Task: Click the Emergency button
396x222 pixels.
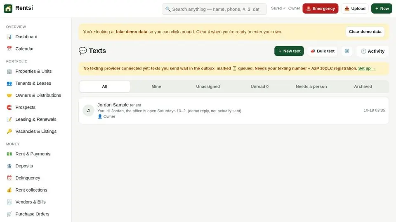Action: pyautogui.click(x=320, y=9)
